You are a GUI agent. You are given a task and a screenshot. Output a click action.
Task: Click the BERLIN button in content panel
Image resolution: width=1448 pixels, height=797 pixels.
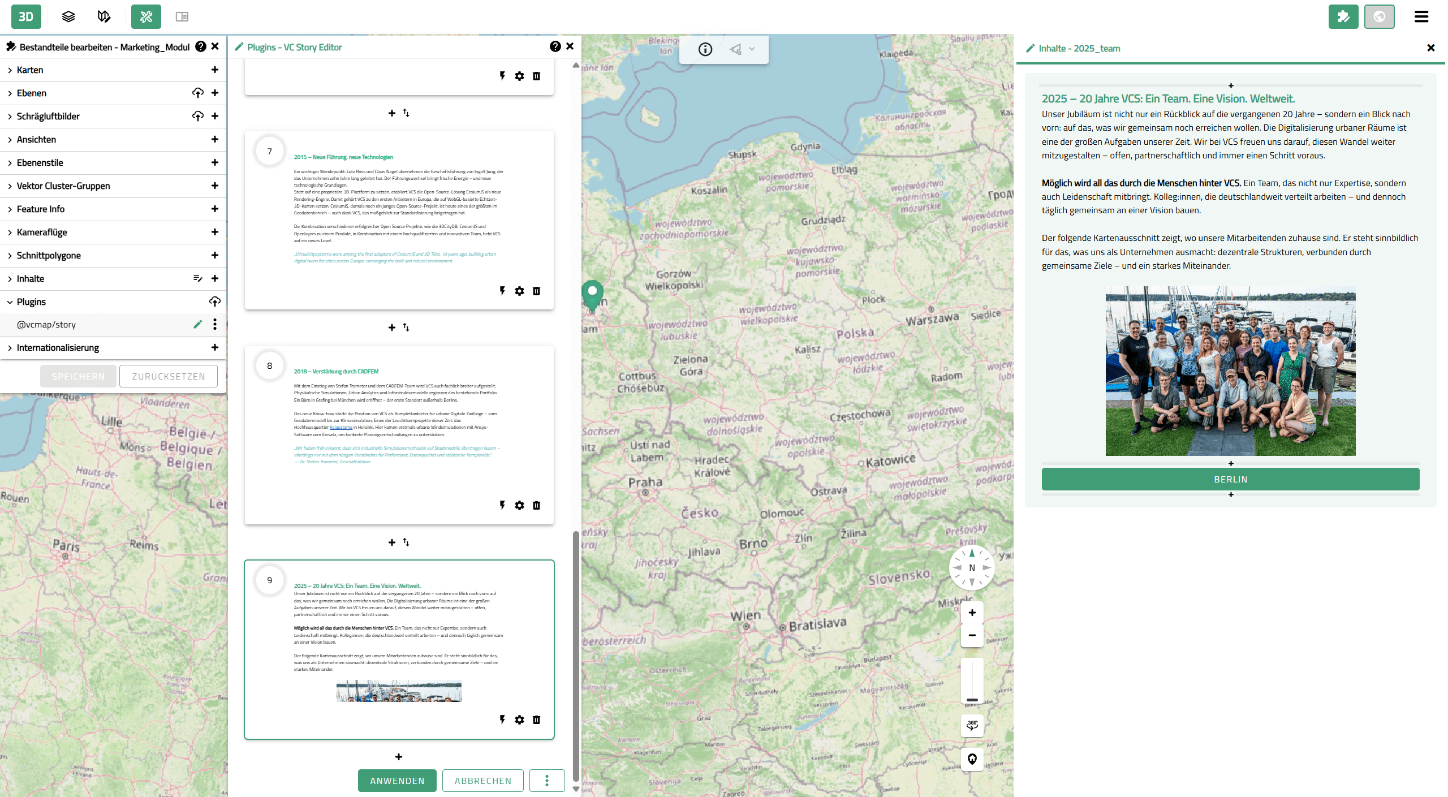(x=1230, y=479)
